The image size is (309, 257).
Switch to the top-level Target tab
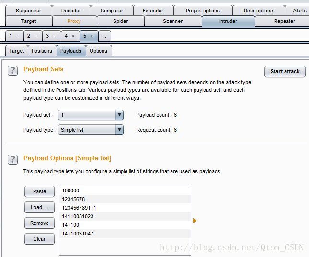(29, 21)
